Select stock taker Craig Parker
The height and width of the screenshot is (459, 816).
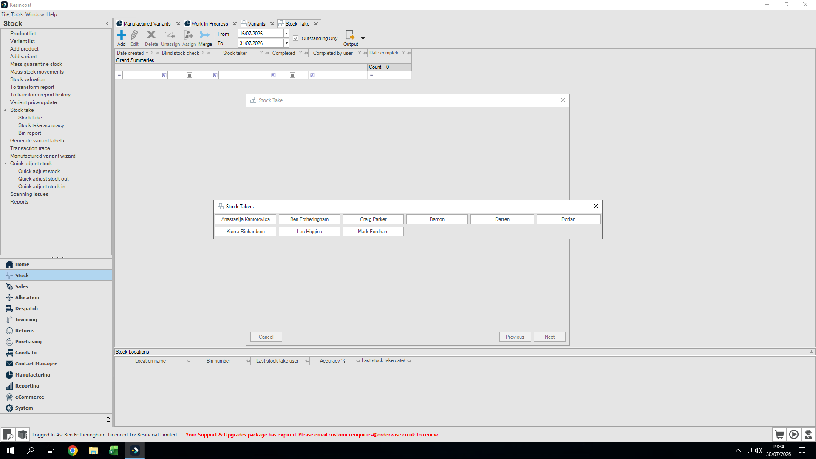tap(373, 219)
